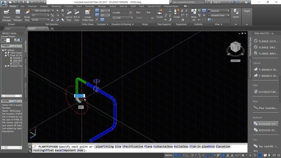Switch to the Structure ribbon tab
281x158 pixels.
(x=32, y=6)
